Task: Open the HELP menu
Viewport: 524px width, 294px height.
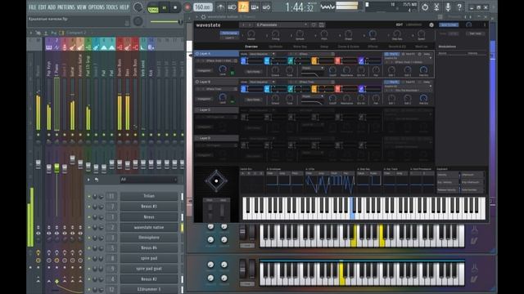Action: (124, 7)
